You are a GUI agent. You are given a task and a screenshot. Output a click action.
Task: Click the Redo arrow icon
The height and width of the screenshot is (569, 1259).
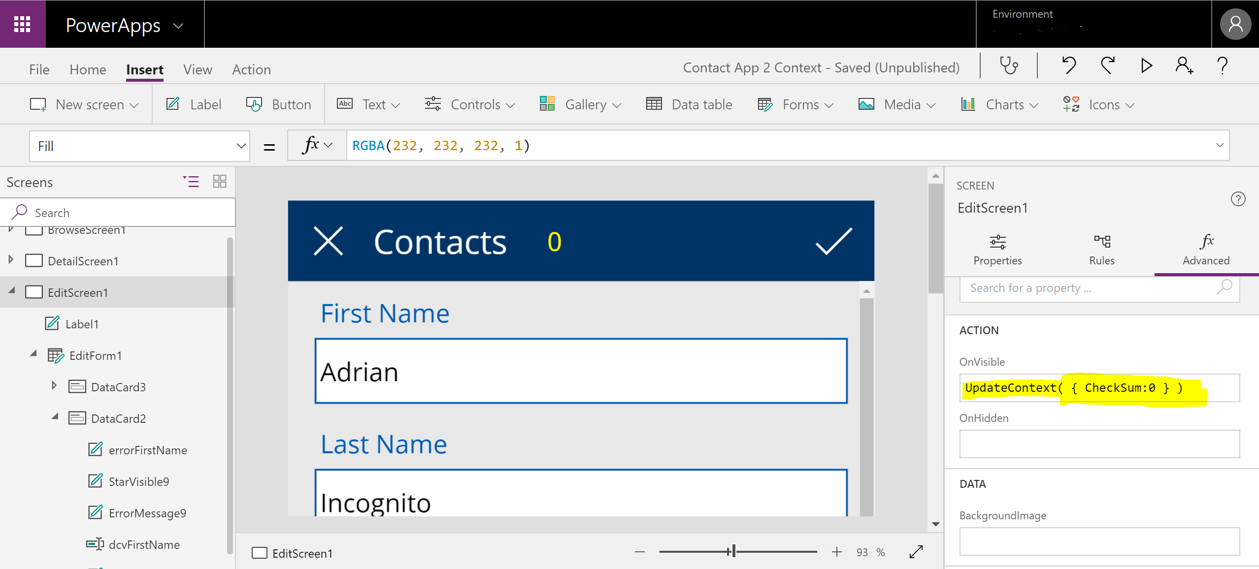point(1108,65)
